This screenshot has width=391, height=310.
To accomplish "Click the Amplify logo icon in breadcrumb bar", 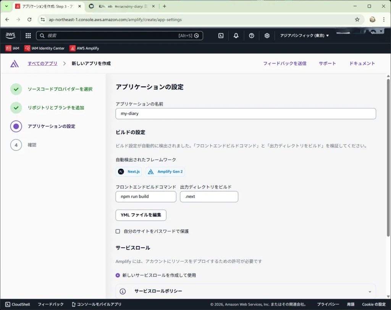I will (x=15, y=64).
